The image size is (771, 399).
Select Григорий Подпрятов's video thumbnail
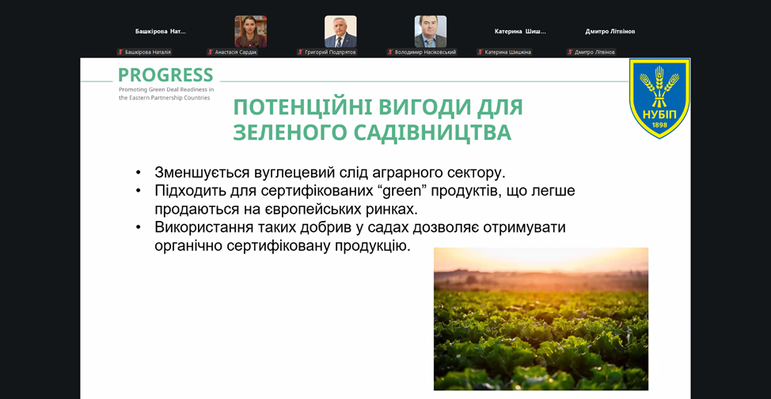[x=340, y=32]
